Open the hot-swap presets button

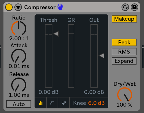125,7
